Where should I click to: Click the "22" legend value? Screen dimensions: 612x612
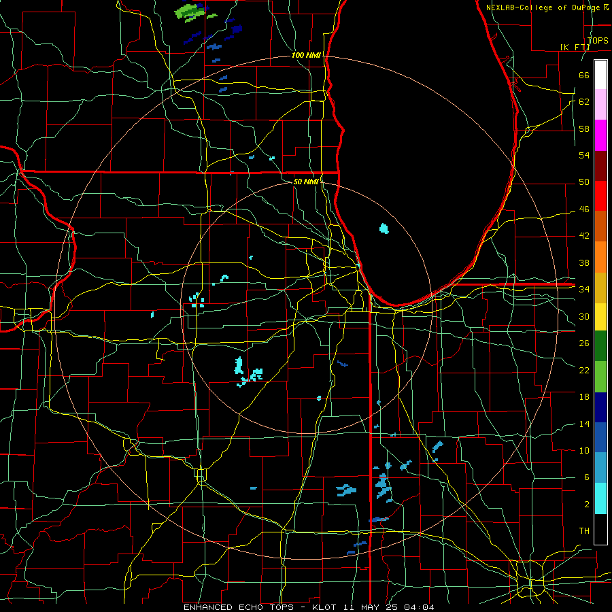[x=584, y=370]
